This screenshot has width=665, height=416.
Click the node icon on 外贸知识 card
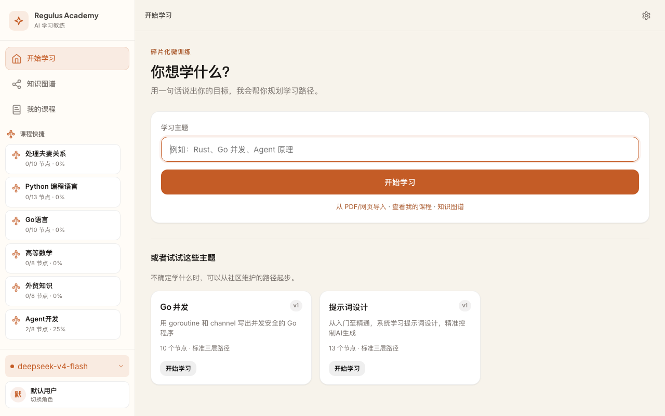click(x=16, y=287)
